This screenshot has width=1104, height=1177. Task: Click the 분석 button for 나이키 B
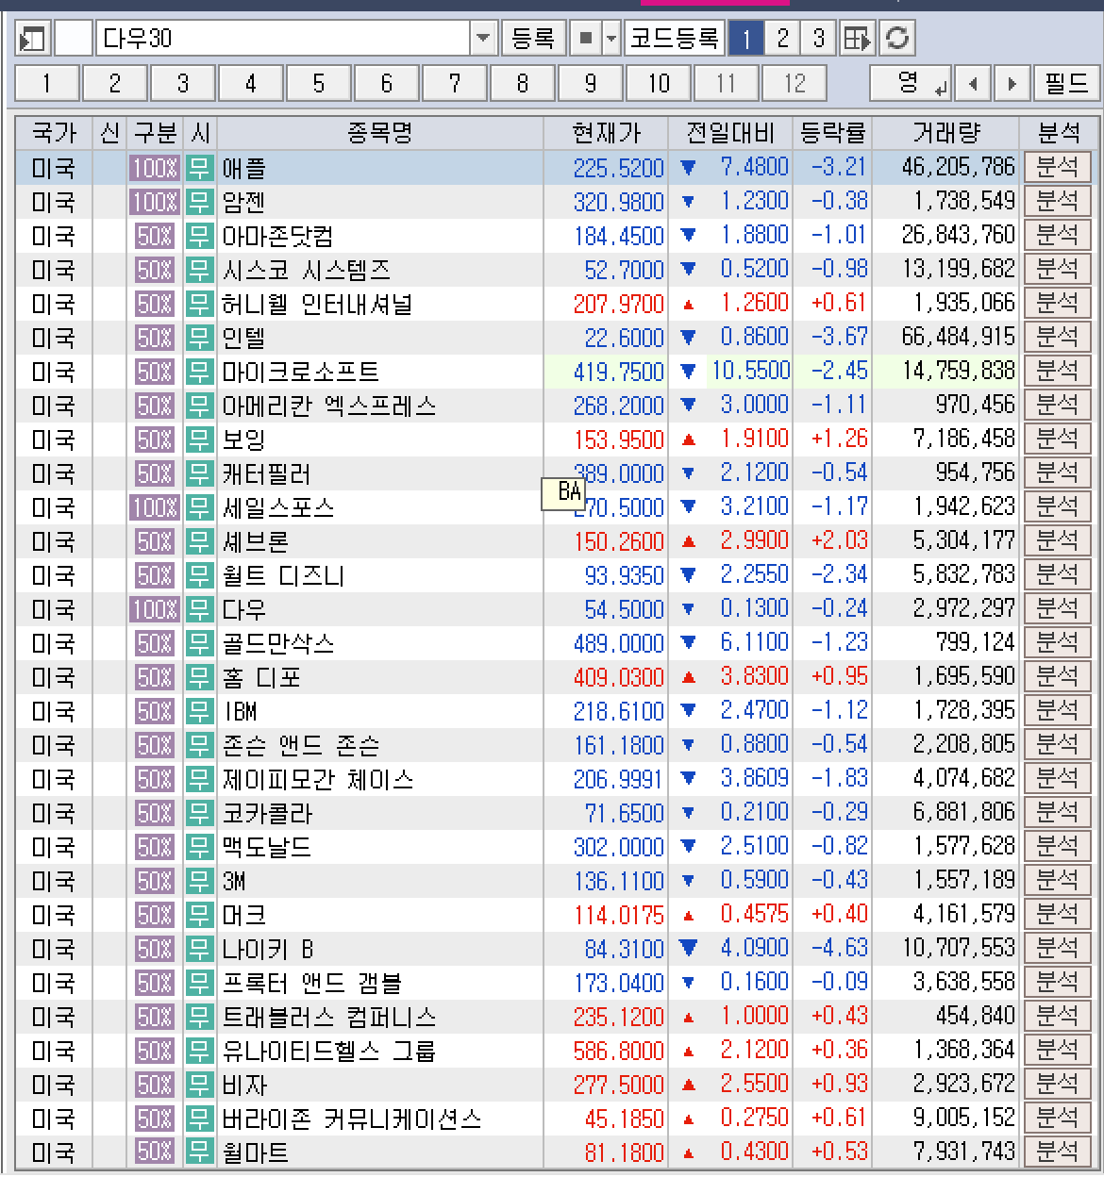[1057, 949]
